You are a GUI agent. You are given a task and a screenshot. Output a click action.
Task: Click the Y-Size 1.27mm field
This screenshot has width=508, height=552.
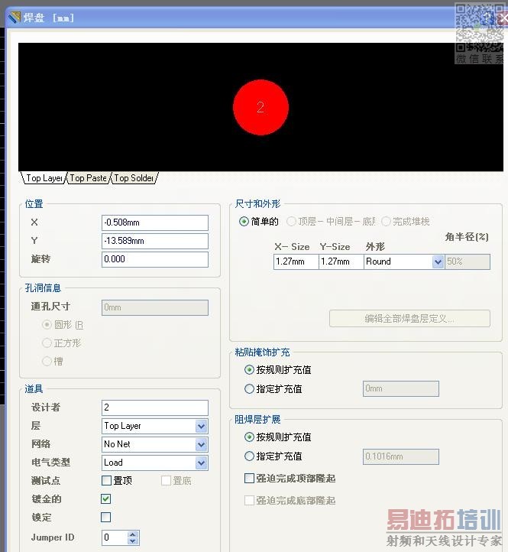pos(341,262)
